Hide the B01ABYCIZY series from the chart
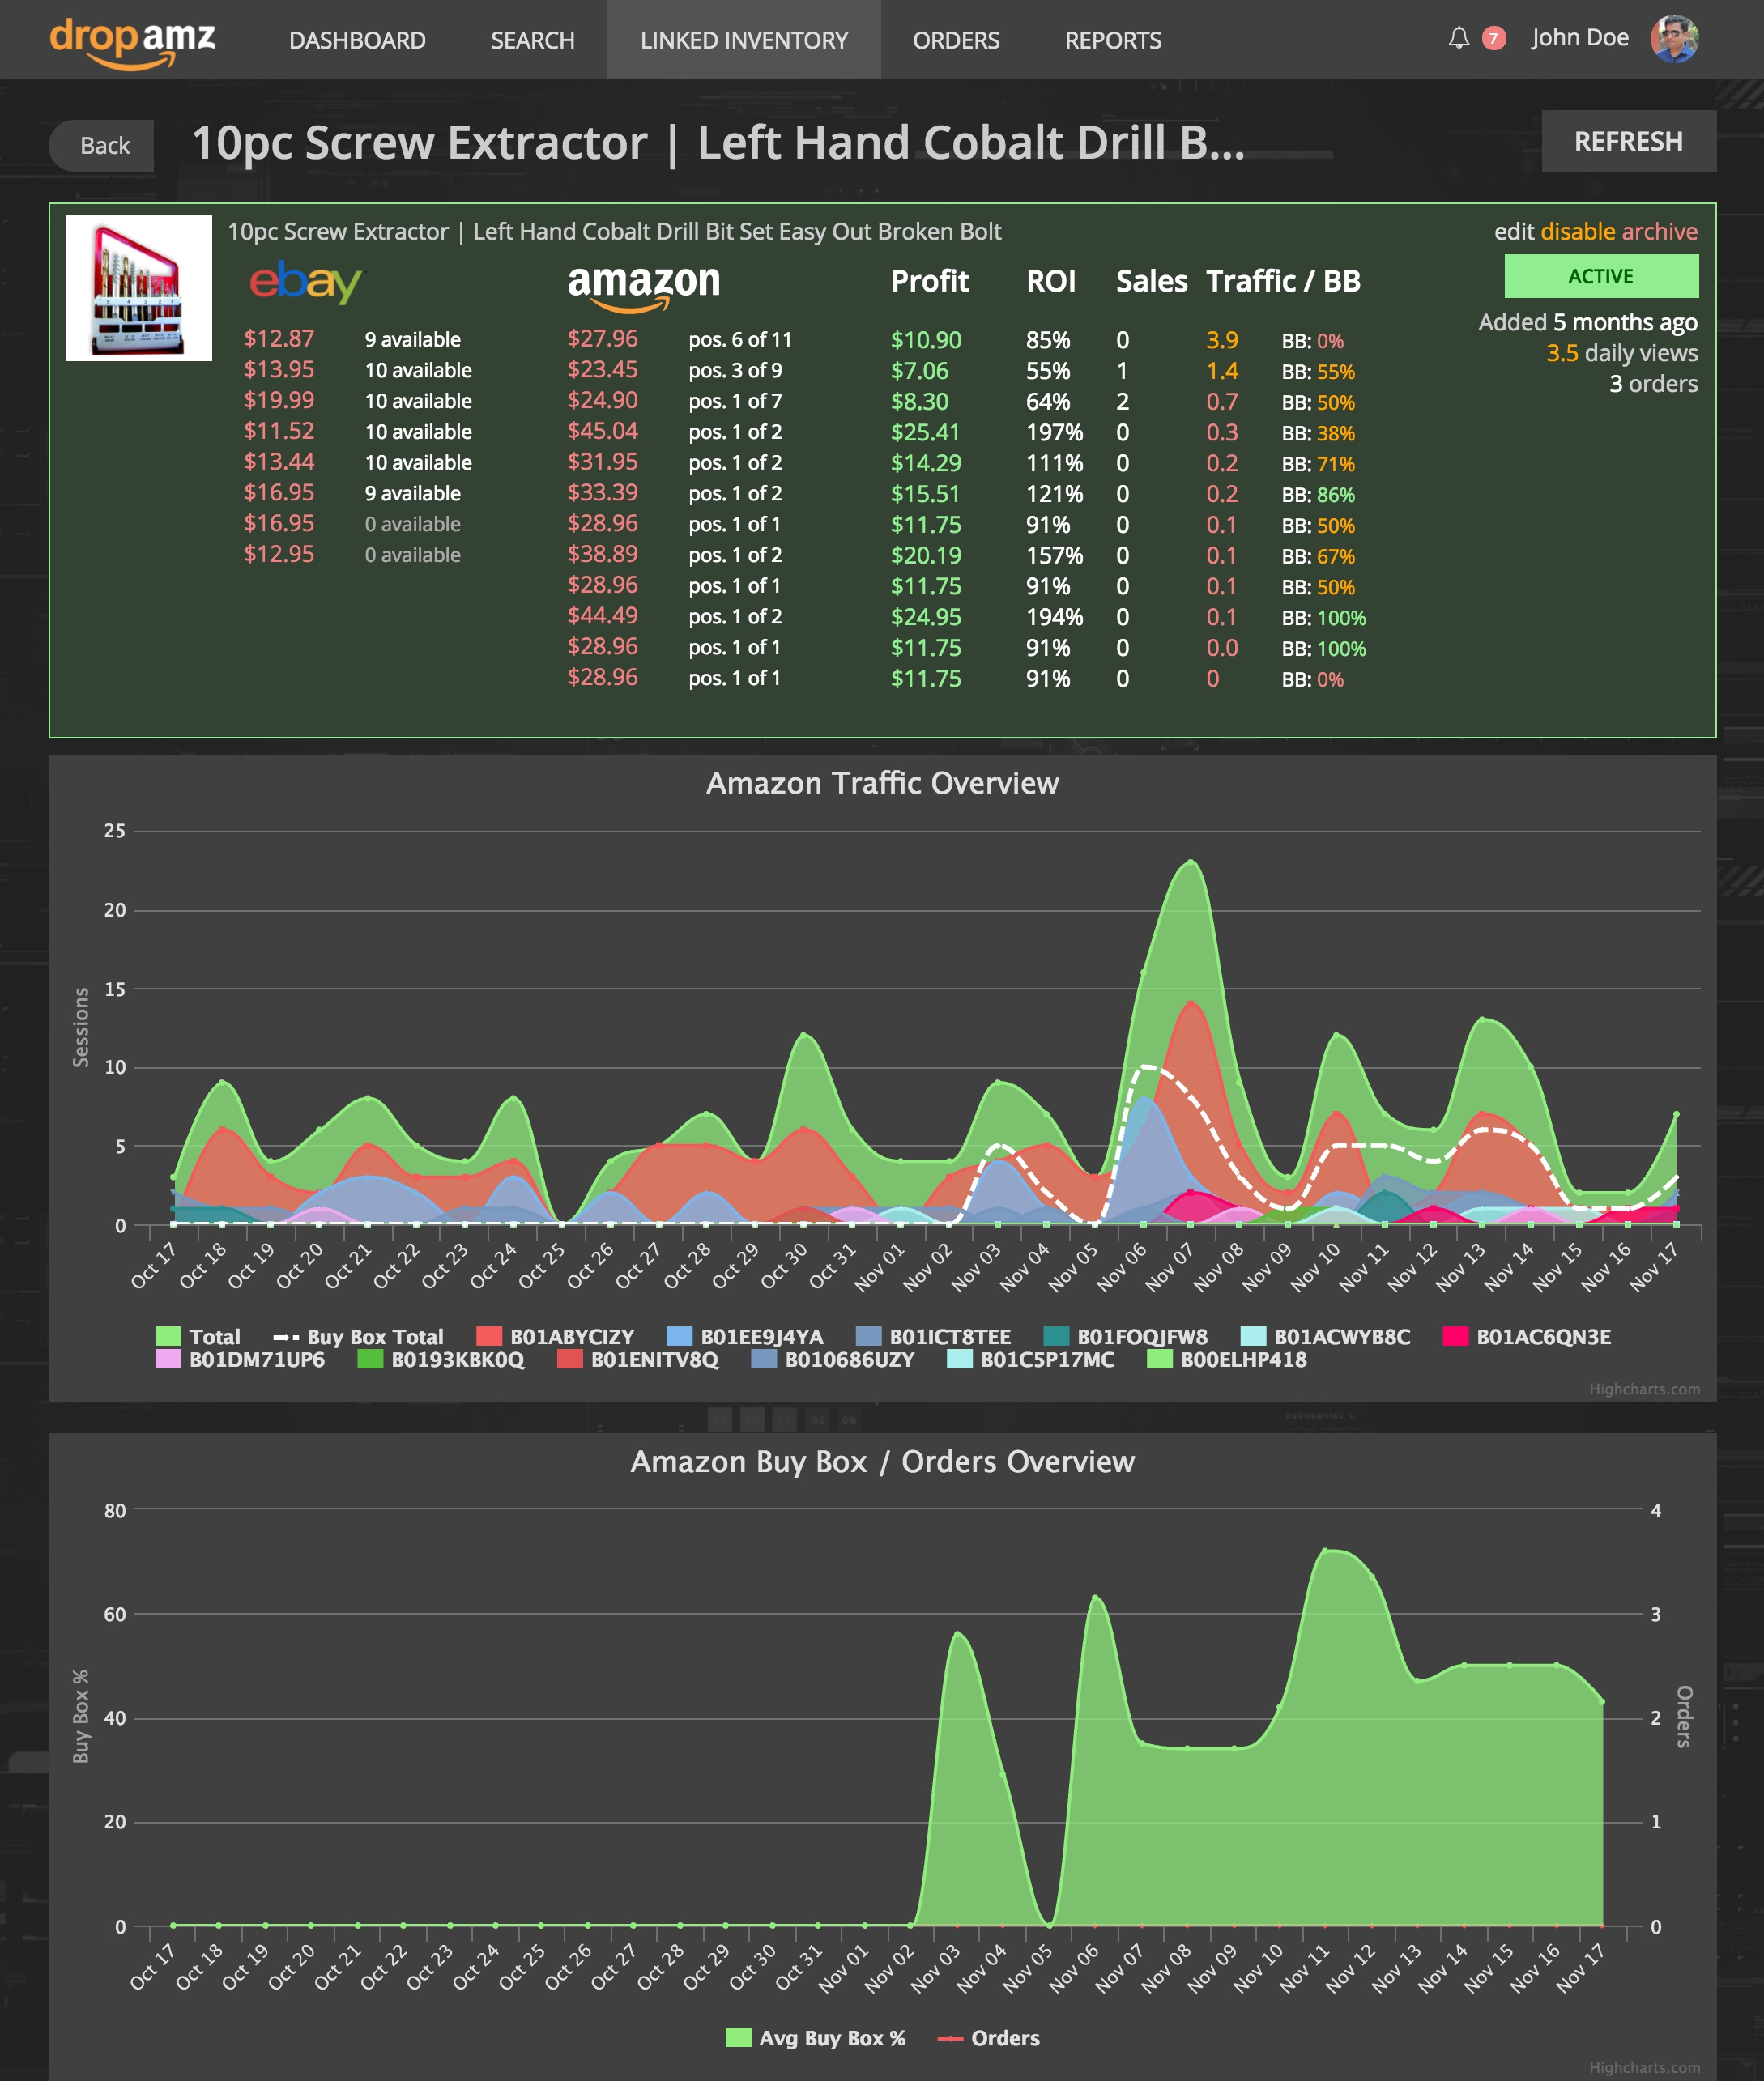This screenshot has height=2081, width=1764. tap(573, 1336)
